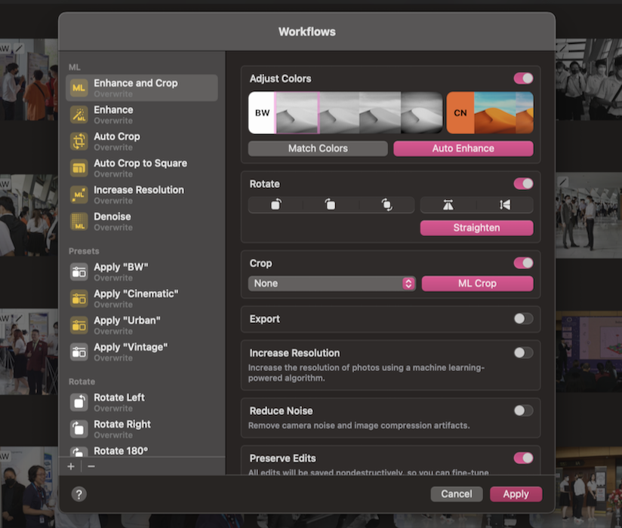Select the ML section header in sidebar

[74, 67]
